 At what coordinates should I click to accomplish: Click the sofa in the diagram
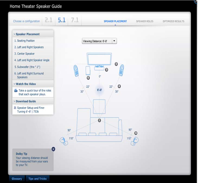tap(99, 125)
